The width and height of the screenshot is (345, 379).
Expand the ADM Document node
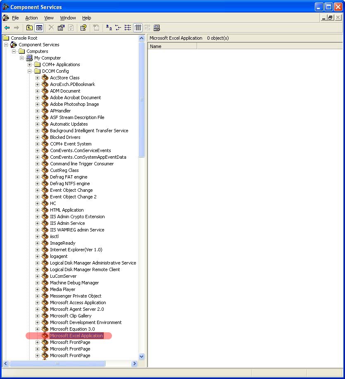(x=37, y=91)
